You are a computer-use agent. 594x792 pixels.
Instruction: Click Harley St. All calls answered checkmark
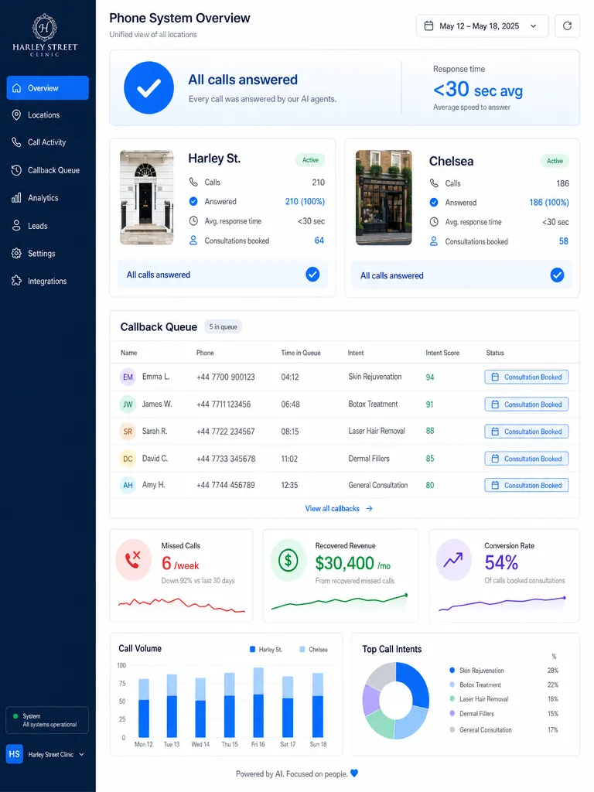pyautogui.click(x=312, y=275)
